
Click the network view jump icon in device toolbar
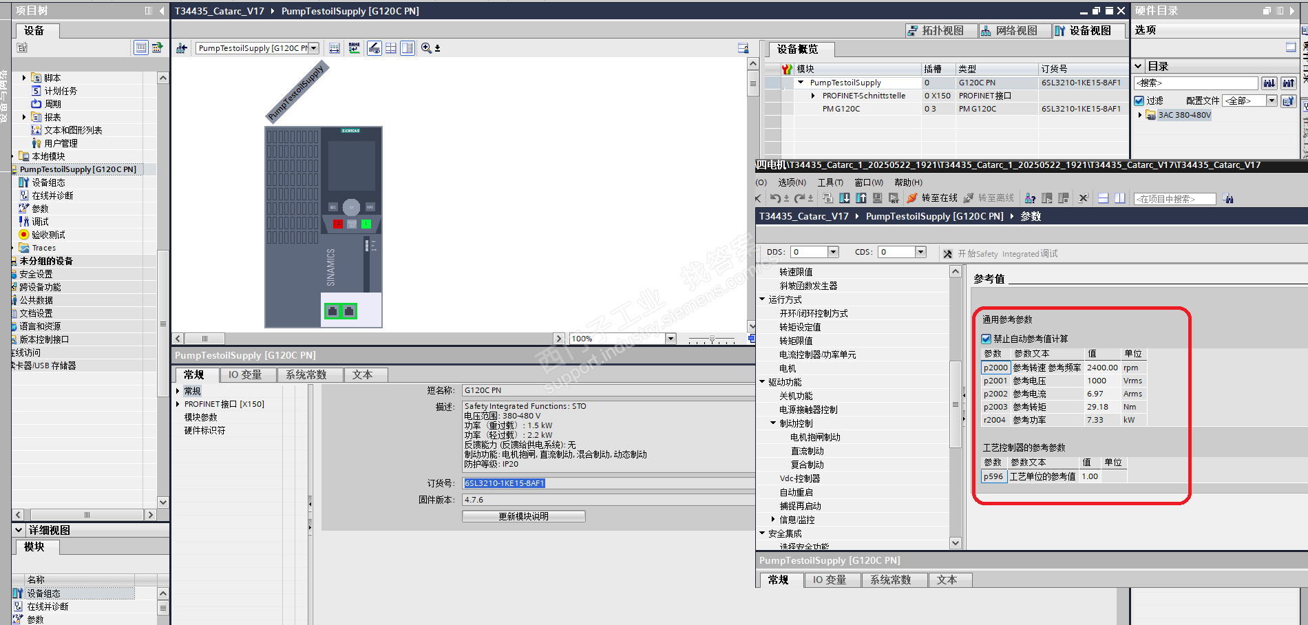(182, 48)
